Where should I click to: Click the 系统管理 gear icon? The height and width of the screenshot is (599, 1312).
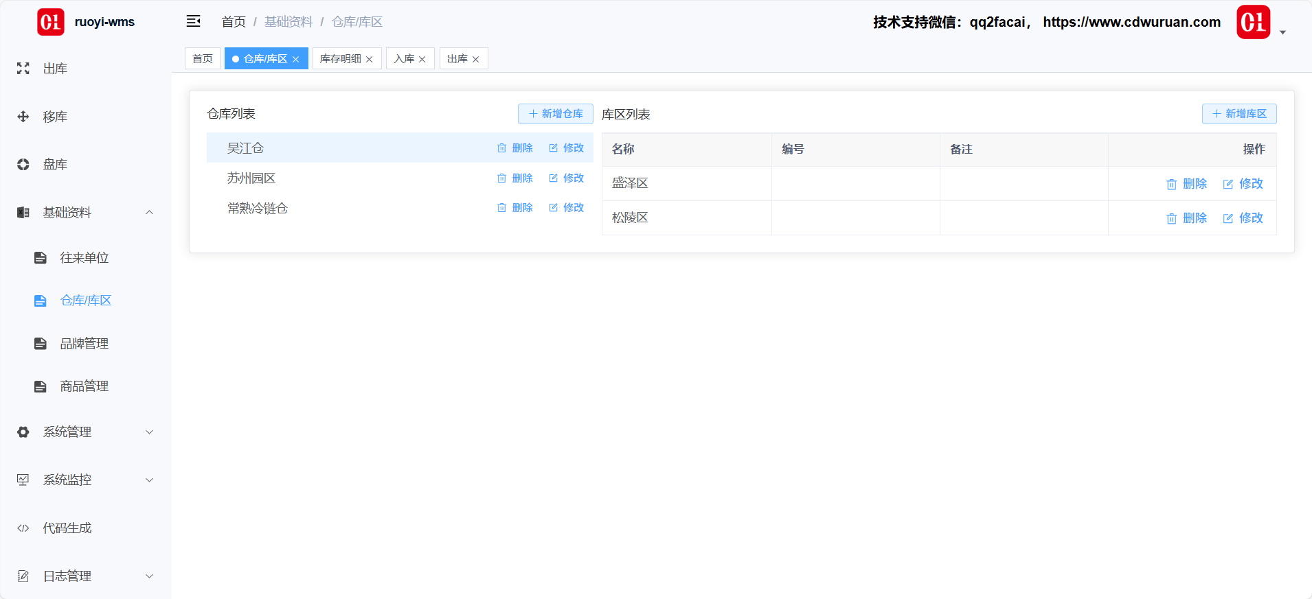pos(23,432)
